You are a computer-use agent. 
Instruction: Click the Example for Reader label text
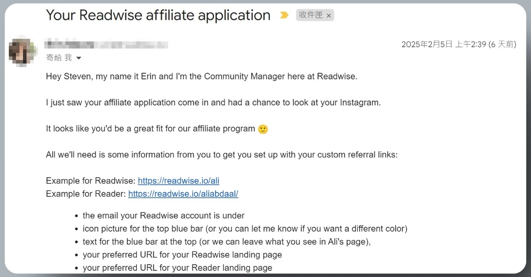(x=86, y=194)
